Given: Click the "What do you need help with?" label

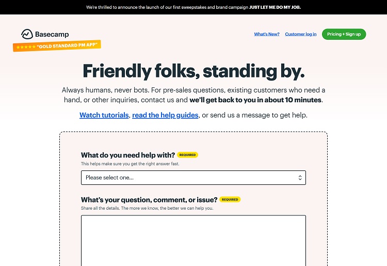Looking at the screenshot, I should (x=128, y=155).
